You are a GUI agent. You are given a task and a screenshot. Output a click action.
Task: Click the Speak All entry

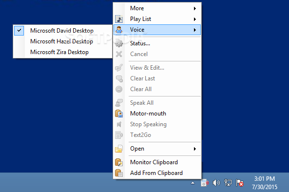click(x=157, y=103)
